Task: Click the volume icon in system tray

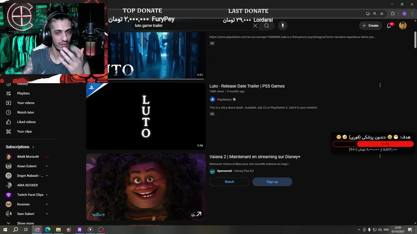Action: 380,230
